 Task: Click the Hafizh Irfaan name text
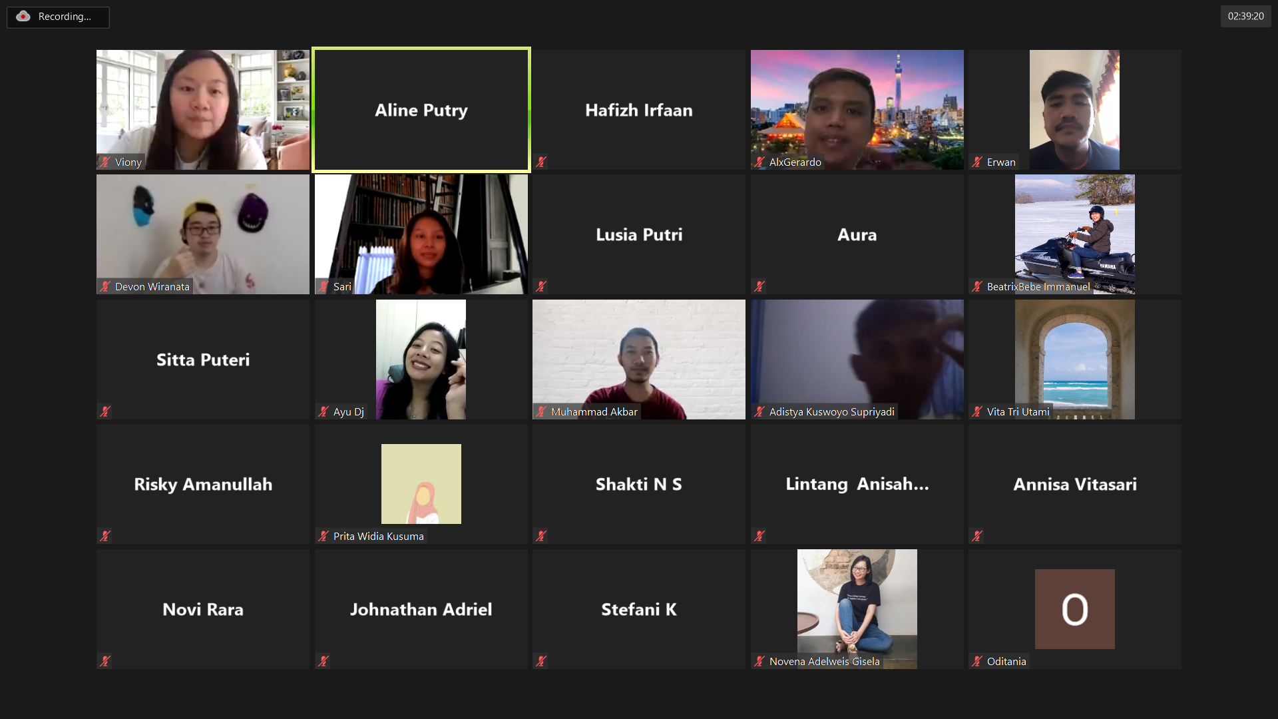[x=639, y=110]
